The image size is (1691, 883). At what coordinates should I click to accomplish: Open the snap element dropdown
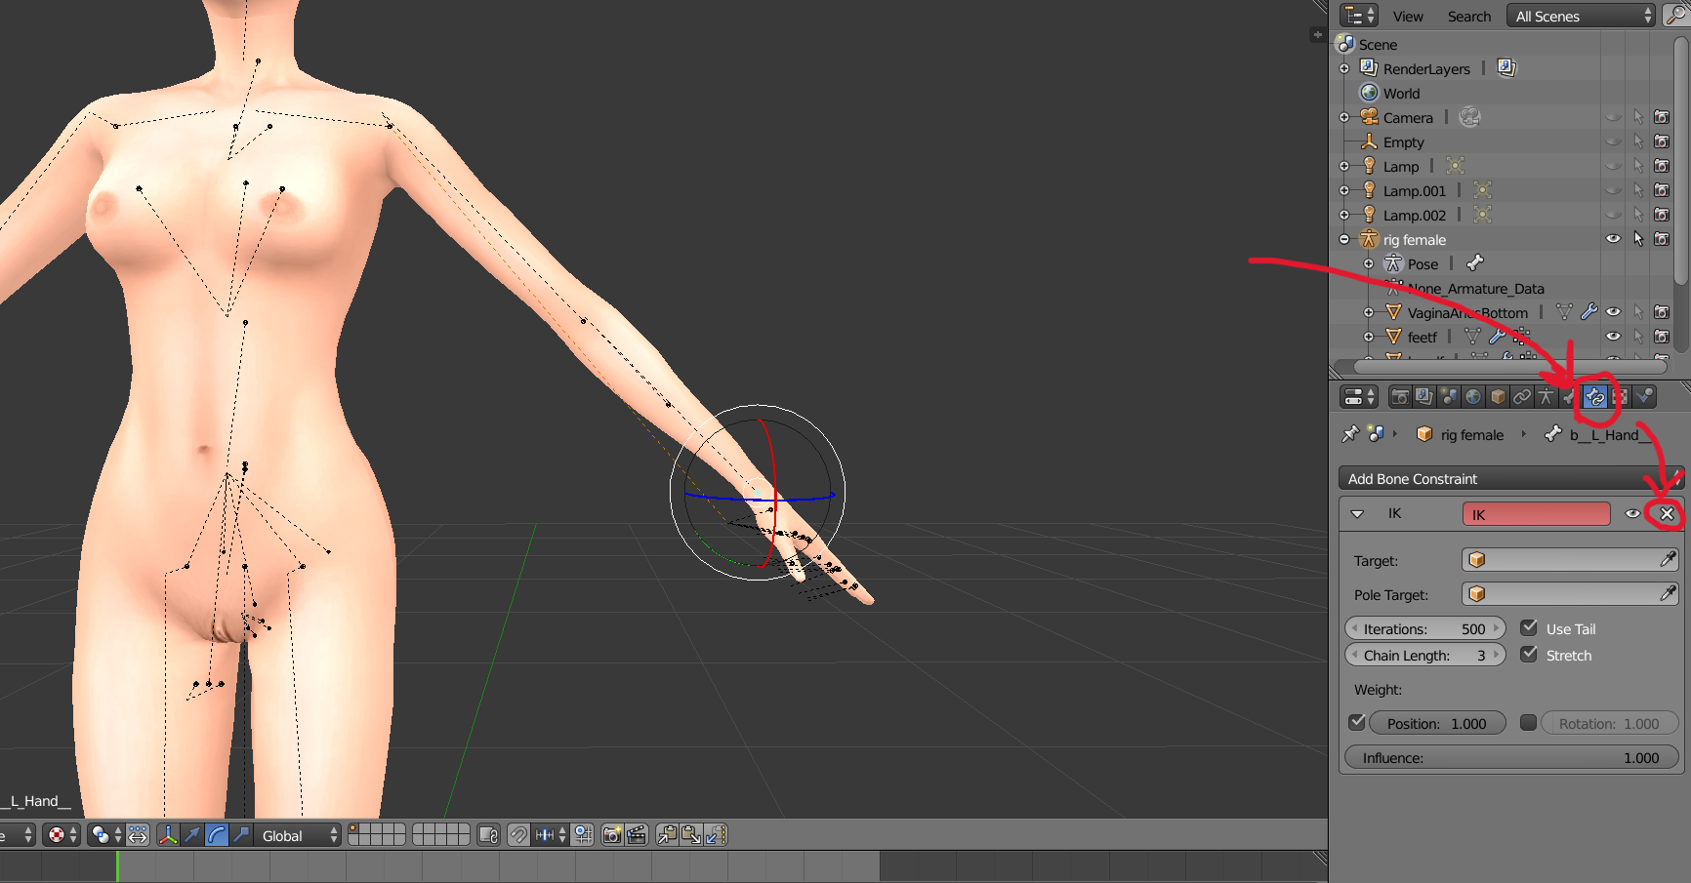(x=551, y=835)
